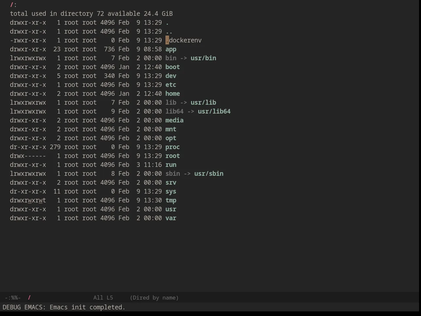Open the etc directory
The width and height of the screenshot is (421, 316).
point(171,85)
